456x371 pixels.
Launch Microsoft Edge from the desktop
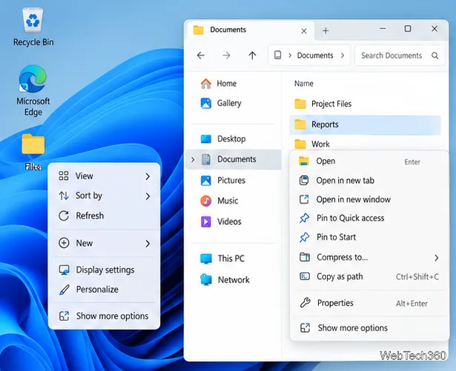pos(33,90)
